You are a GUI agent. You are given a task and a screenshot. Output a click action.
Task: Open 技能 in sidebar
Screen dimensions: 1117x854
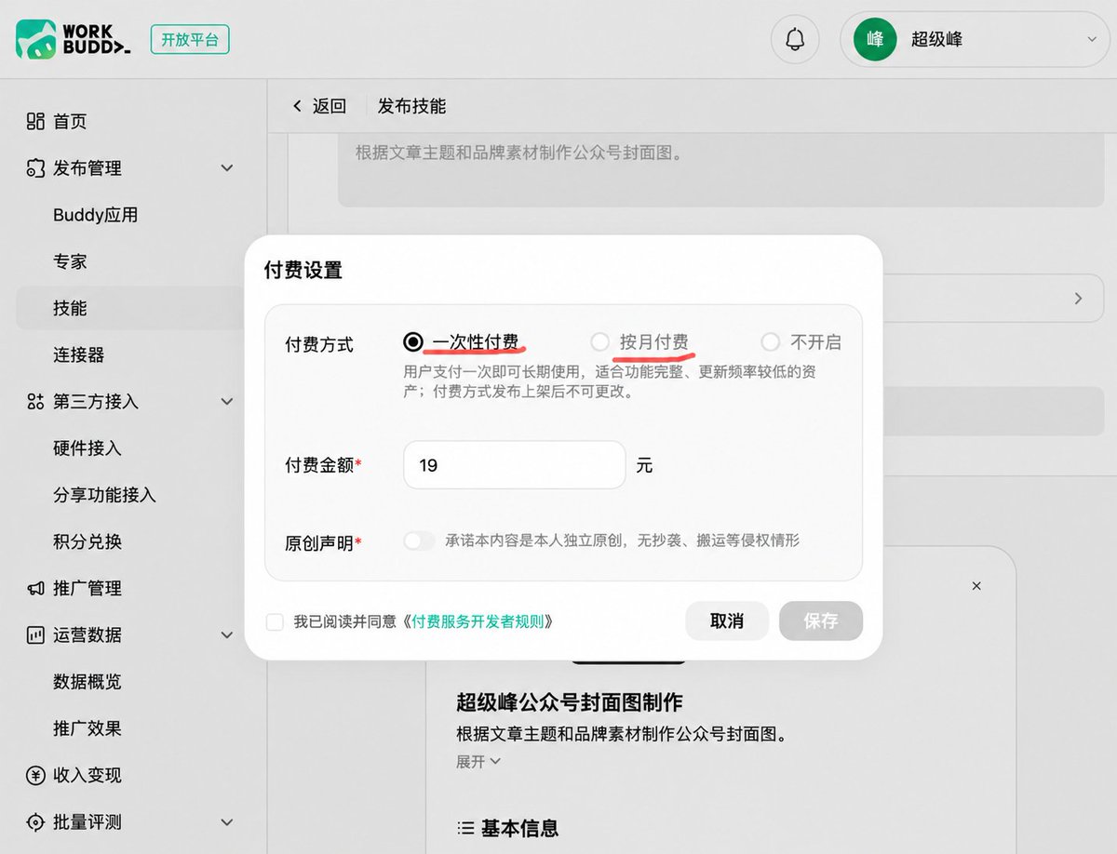(70, 308)
